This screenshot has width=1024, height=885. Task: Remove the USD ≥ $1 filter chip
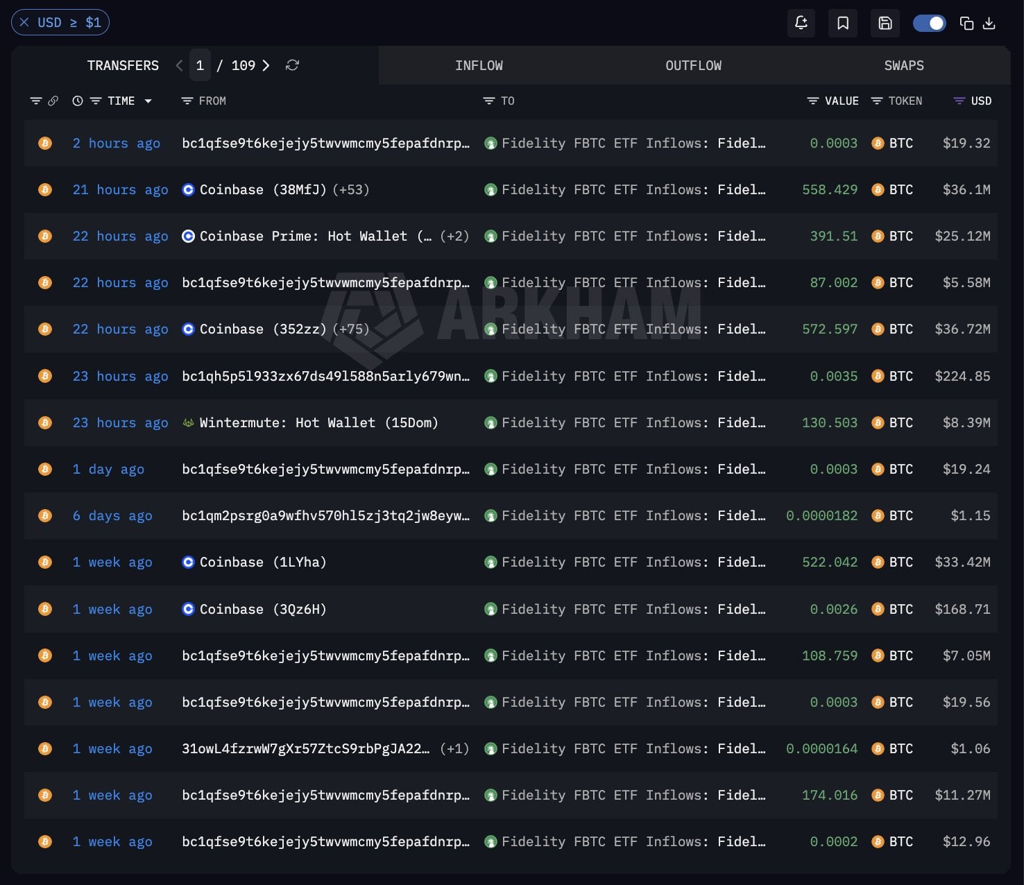click(24, 22)
